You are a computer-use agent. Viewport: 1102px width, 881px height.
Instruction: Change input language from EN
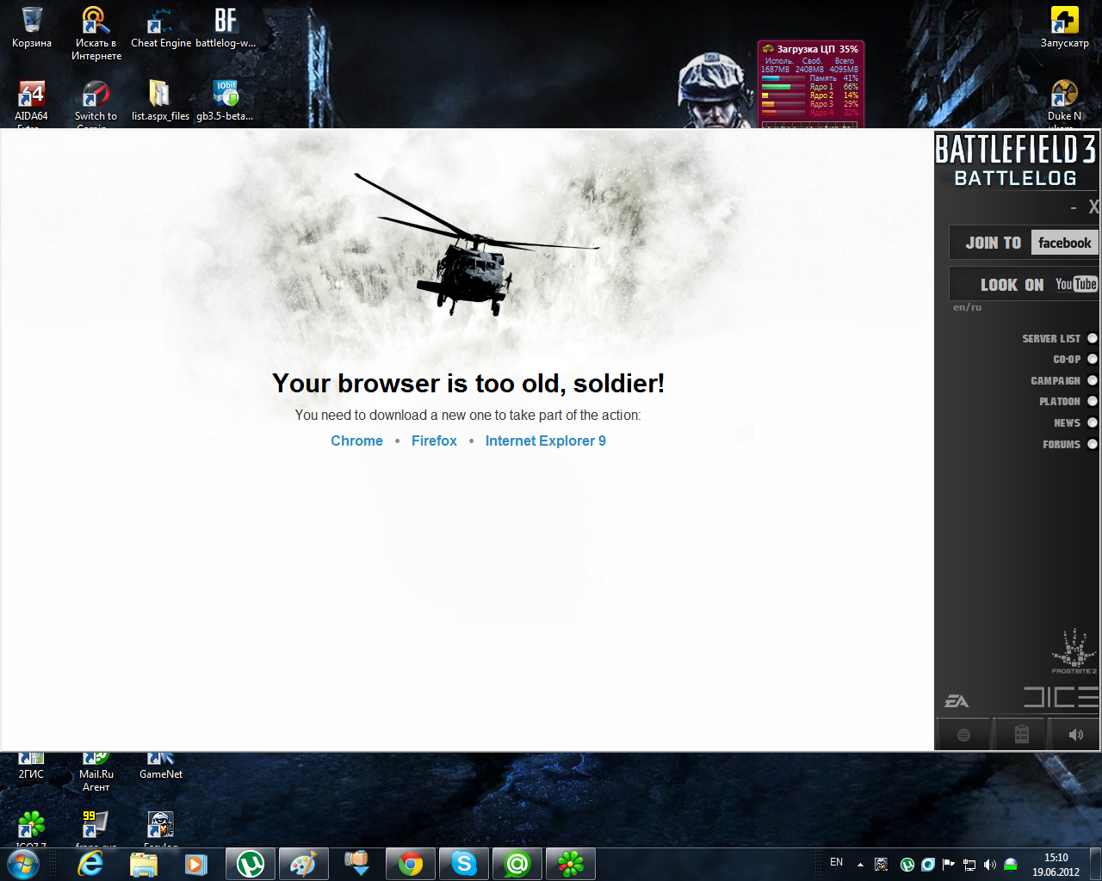tap(837, 862)
